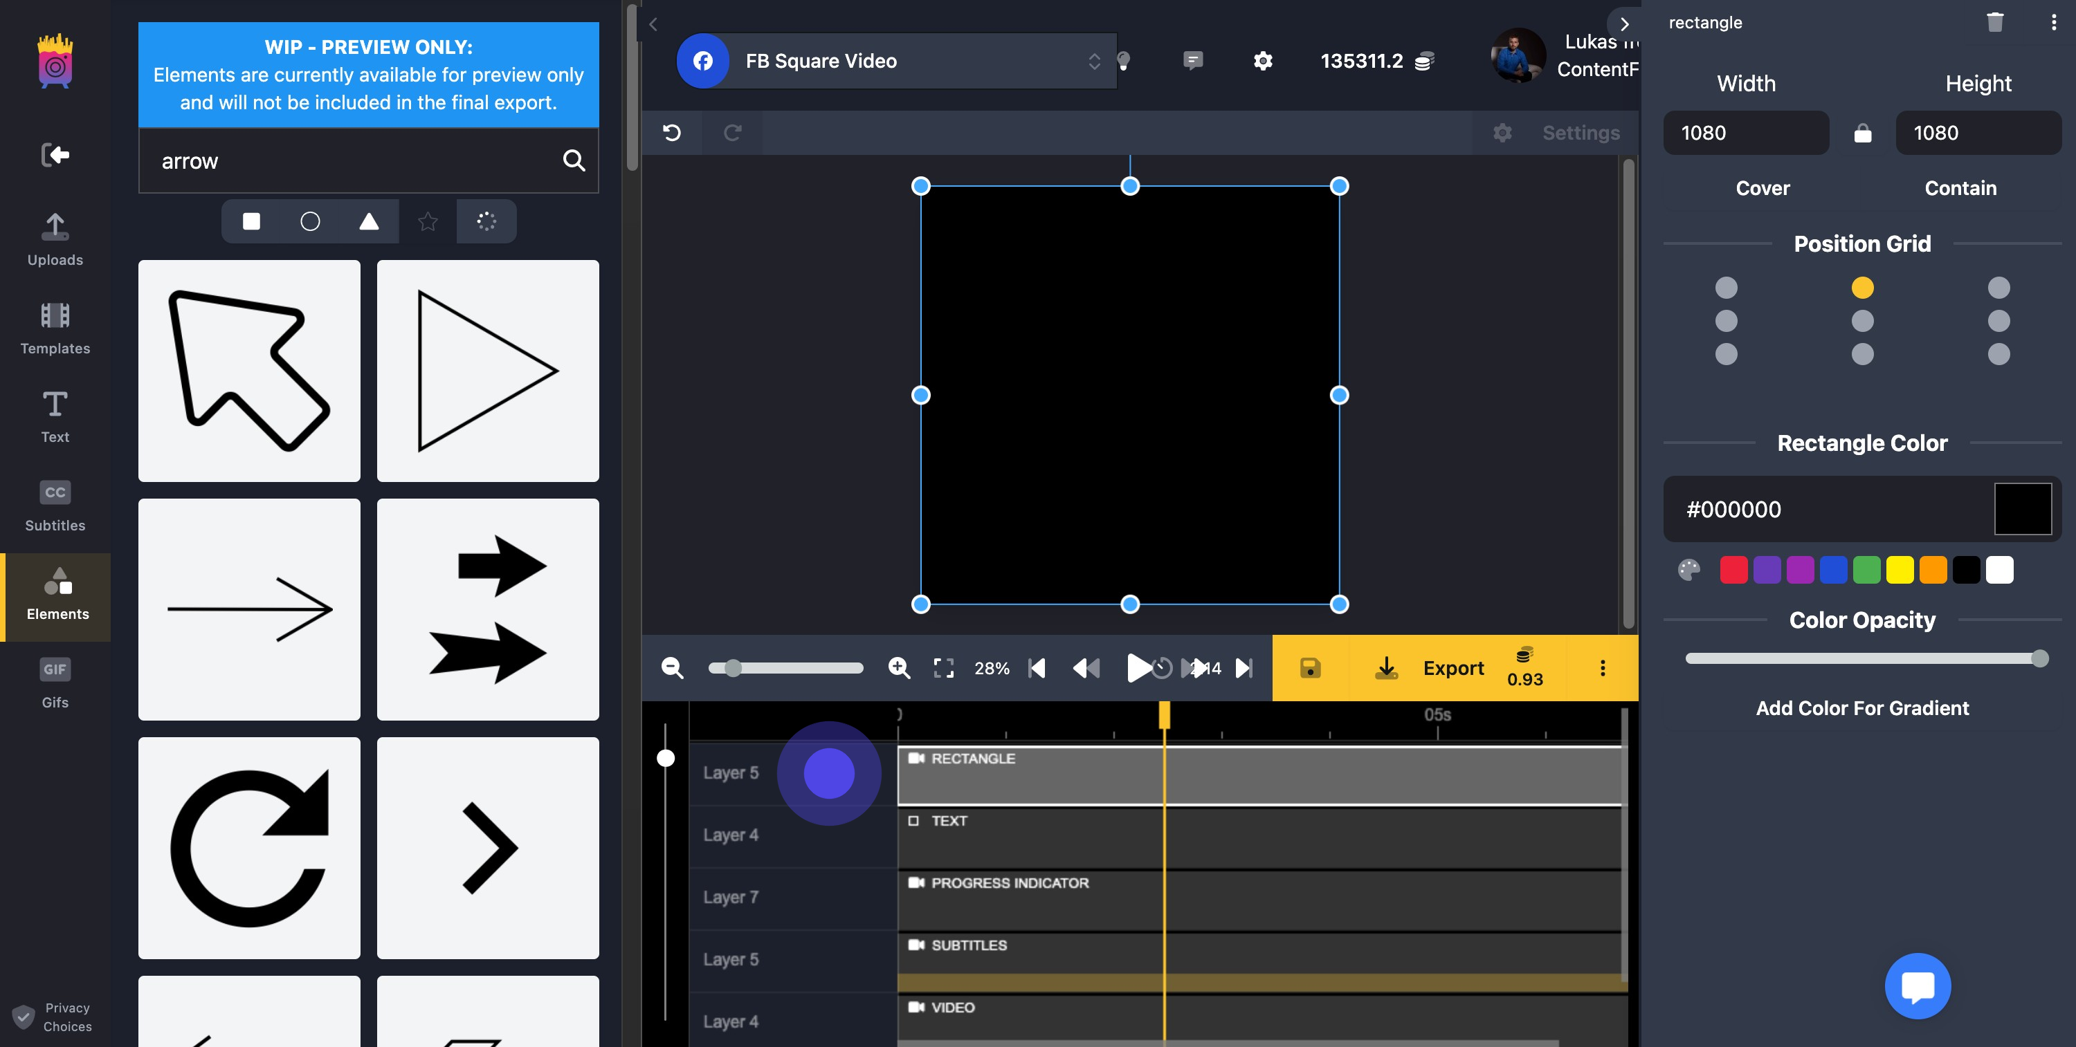This screenshot has height=1047, width=2076.
Task: Choose the red color swatch
Action: pos(1733,571)
